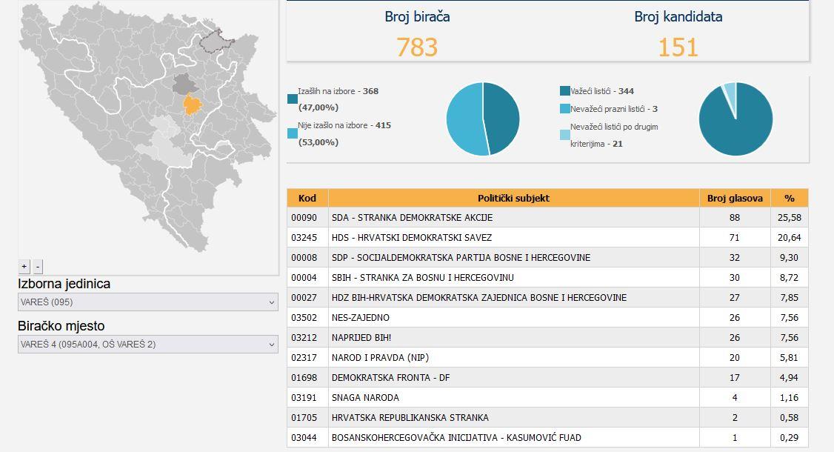Select the SDP - SOCIJALDEMOKRATSKA PARTIJA row
This screenshot has width=834, height=452.
pos(547,257)
